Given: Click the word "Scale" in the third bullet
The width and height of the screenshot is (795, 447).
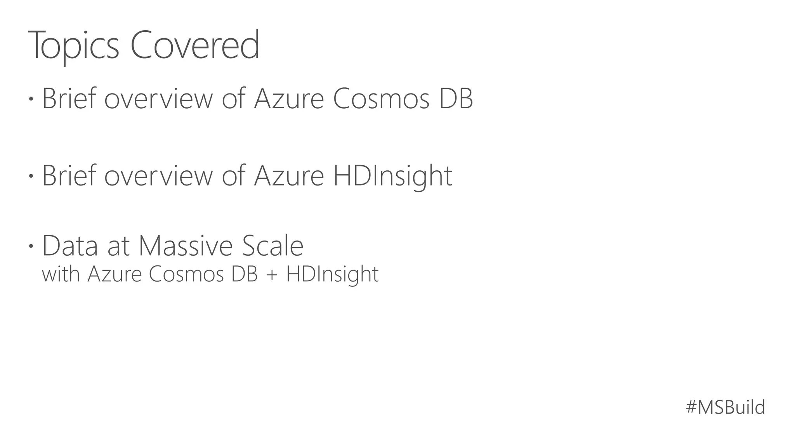Looking at the screenshot, I should 273,246.
